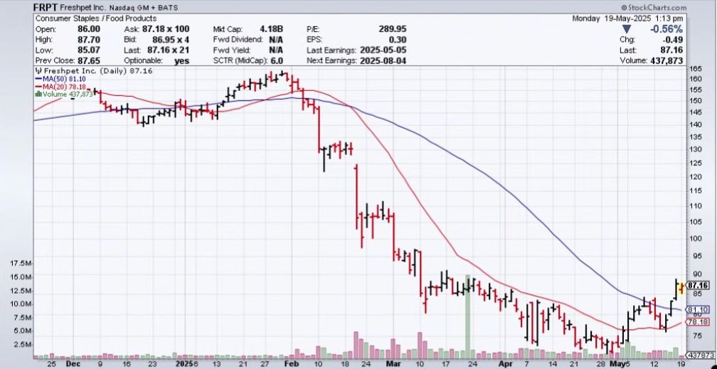Click the Feb month label on the date axis
Screen dimensions: 717x369
click(x=290, y=362)
